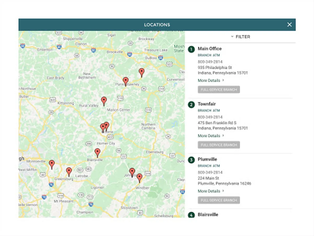Viewport: 314px width, 236px height.
Task: Click the Blairsville heading in list
Action: pos(208,214)
